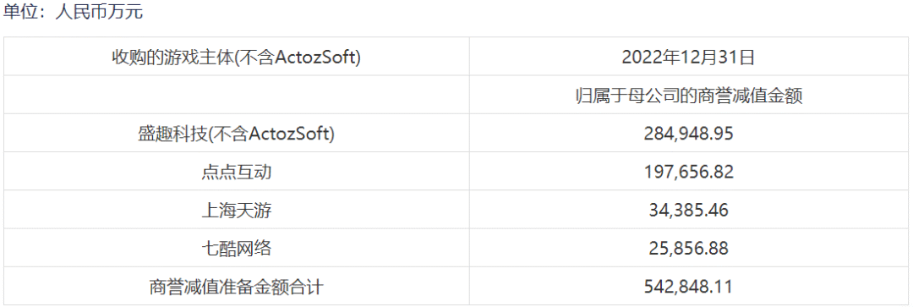This screenshot has height=307, width=913.
Task: Select the value 284,948.95
Action: pyautogui.click(x=688, y=134)
